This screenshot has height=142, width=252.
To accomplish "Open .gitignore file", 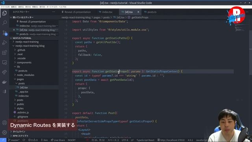I will [x=22, y=117].
